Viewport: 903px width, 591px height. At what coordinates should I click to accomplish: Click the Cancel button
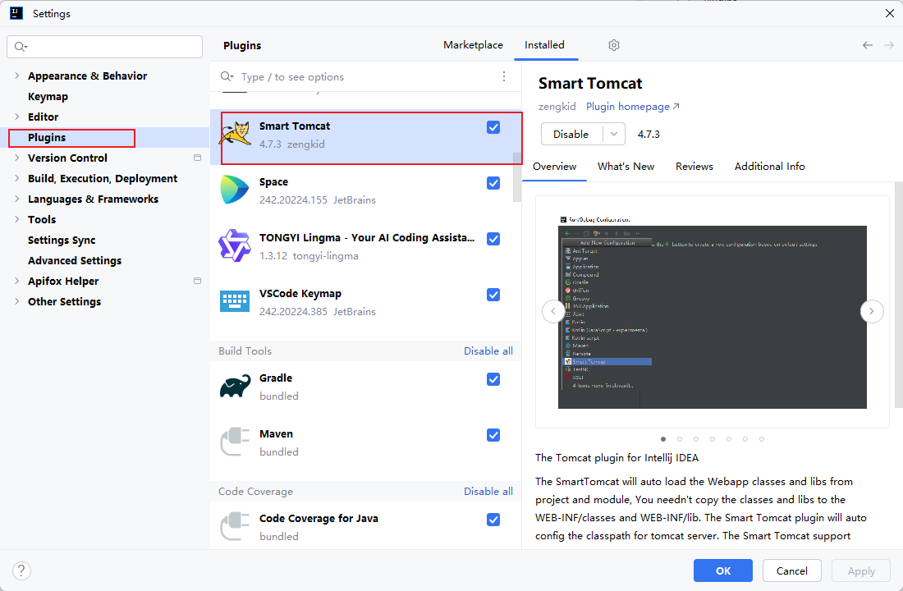(x=791, y=570)
